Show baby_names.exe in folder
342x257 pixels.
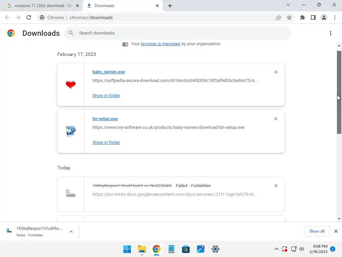106,95
